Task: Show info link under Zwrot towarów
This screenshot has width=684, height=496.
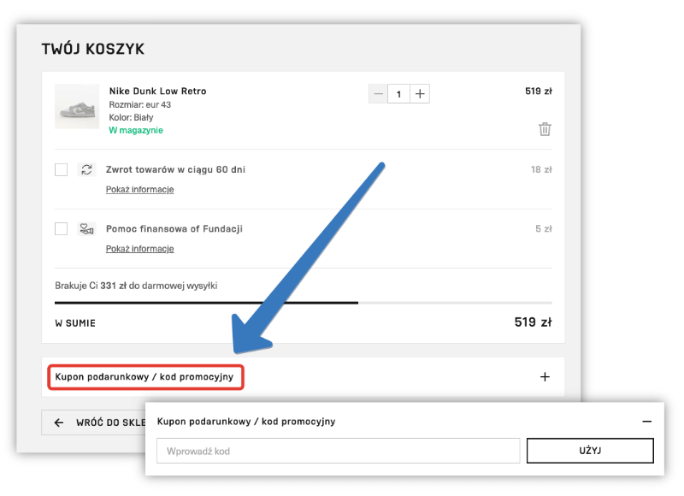Action: 139,189
